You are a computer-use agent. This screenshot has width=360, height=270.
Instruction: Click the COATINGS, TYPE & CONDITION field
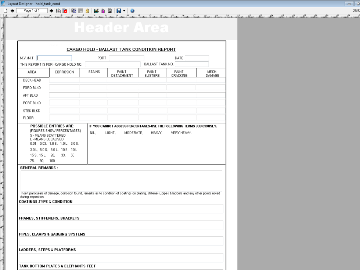(x=121, y=209)
